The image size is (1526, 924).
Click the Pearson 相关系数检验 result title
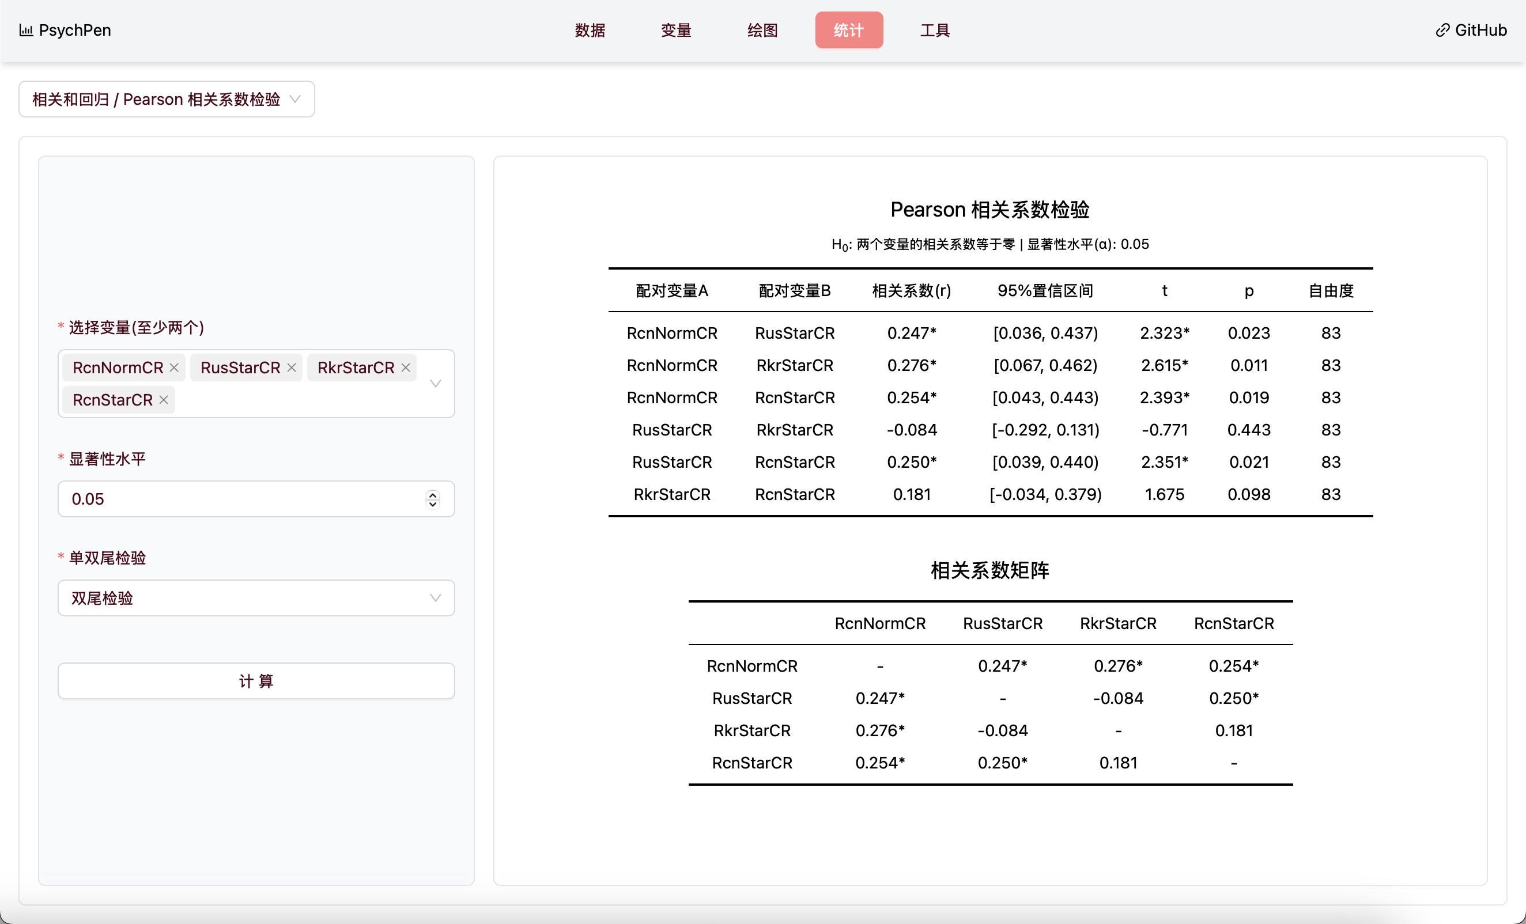coord(990,209)
